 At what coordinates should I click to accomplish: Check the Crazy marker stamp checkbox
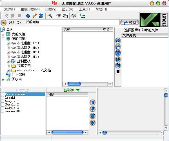[3, 94]
